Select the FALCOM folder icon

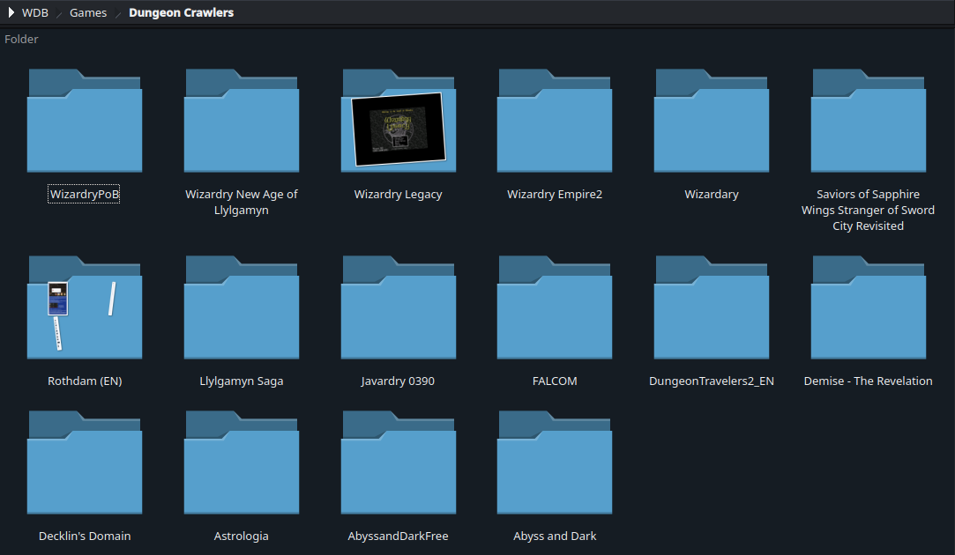pyautogui.click(x=555, y=307)
